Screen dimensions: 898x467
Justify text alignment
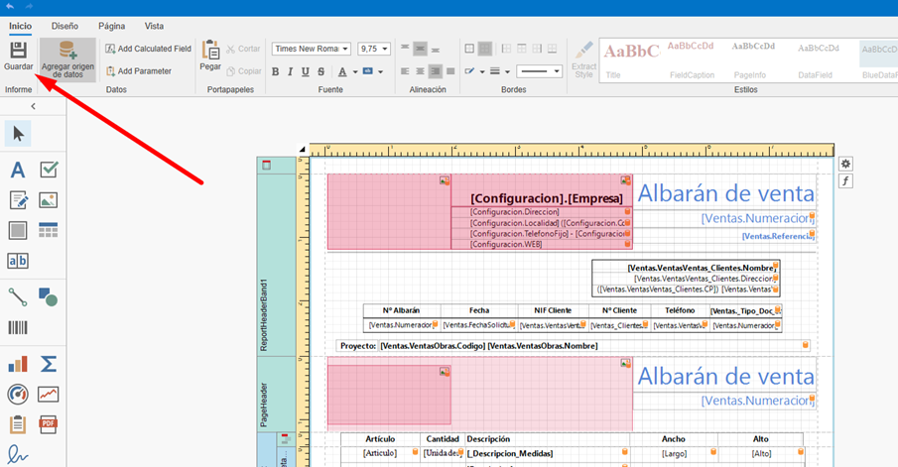click(450, 71)
